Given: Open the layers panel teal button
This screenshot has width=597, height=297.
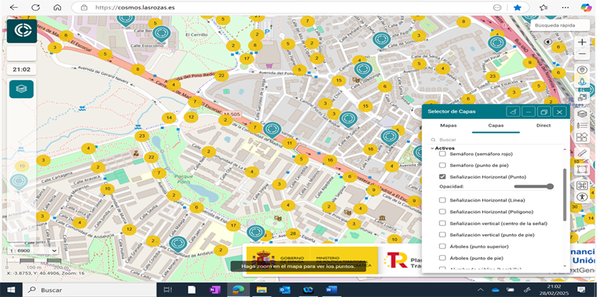Looking at the screenshot, I should [x=21, y=89].
